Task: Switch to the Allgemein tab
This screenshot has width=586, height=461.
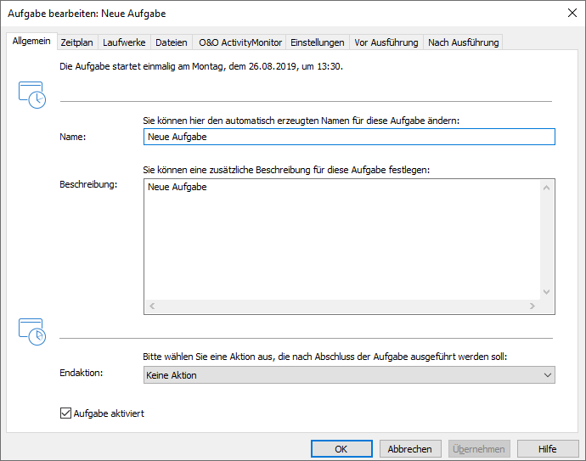Action: click(31, 41)
